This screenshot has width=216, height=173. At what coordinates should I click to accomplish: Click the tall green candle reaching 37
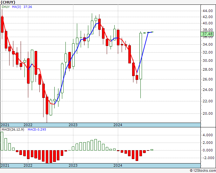pyautogui.click(x=141, y=56)
